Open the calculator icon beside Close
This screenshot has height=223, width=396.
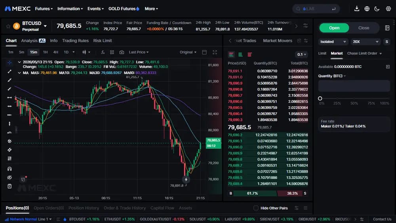click(x=387, y=28)
